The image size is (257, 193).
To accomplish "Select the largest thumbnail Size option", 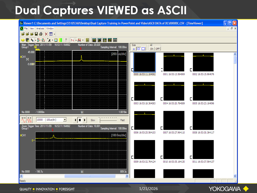I will coord(143,49).
